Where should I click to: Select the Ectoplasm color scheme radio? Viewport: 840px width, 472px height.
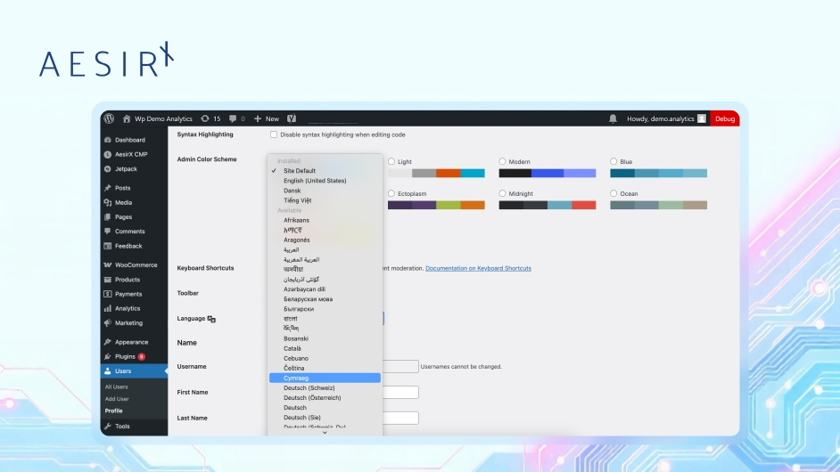tap(391, 194)
